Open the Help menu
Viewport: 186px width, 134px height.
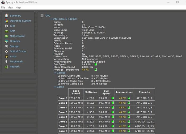tap(18, 7)
